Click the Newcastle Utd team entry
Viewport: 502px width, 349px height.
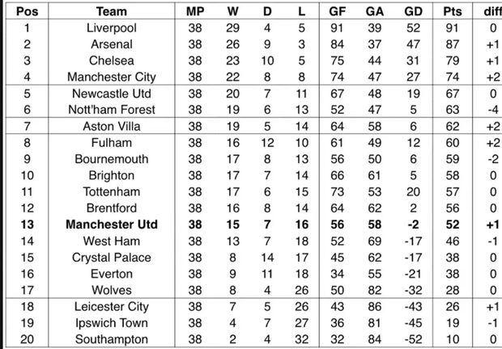click(111, 95)
